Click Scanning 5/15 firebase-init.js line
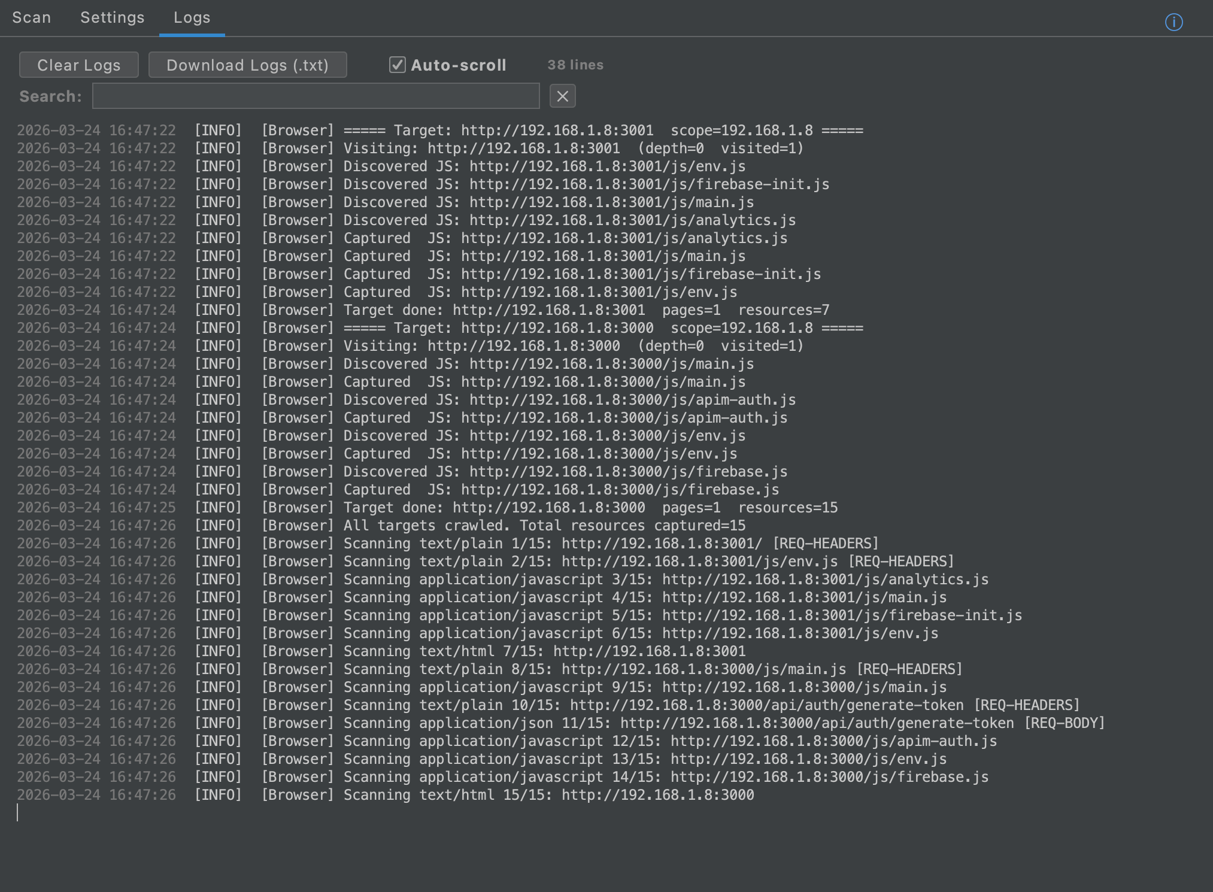 [x=520, y=615]
